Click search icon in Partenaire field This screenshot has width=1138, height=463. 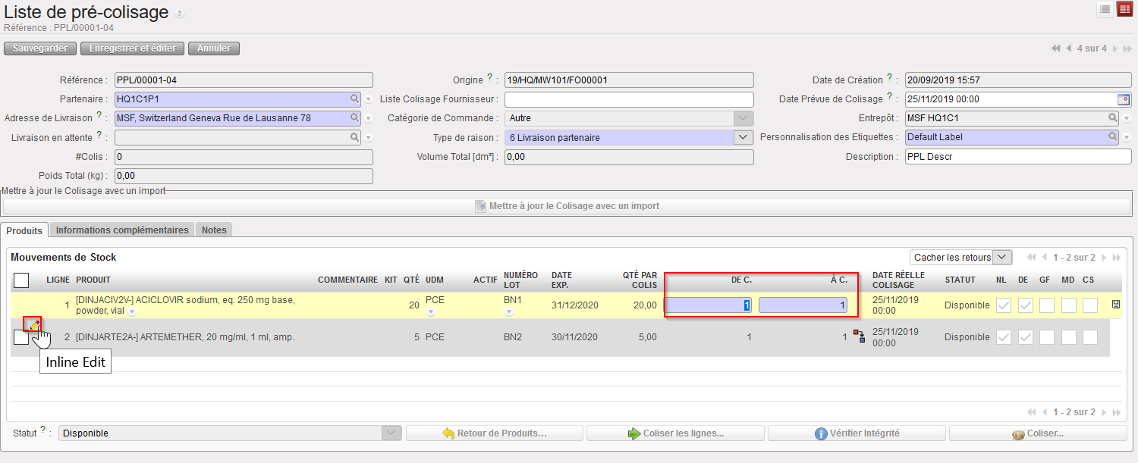pyautogui.click(x=354, y=99)
